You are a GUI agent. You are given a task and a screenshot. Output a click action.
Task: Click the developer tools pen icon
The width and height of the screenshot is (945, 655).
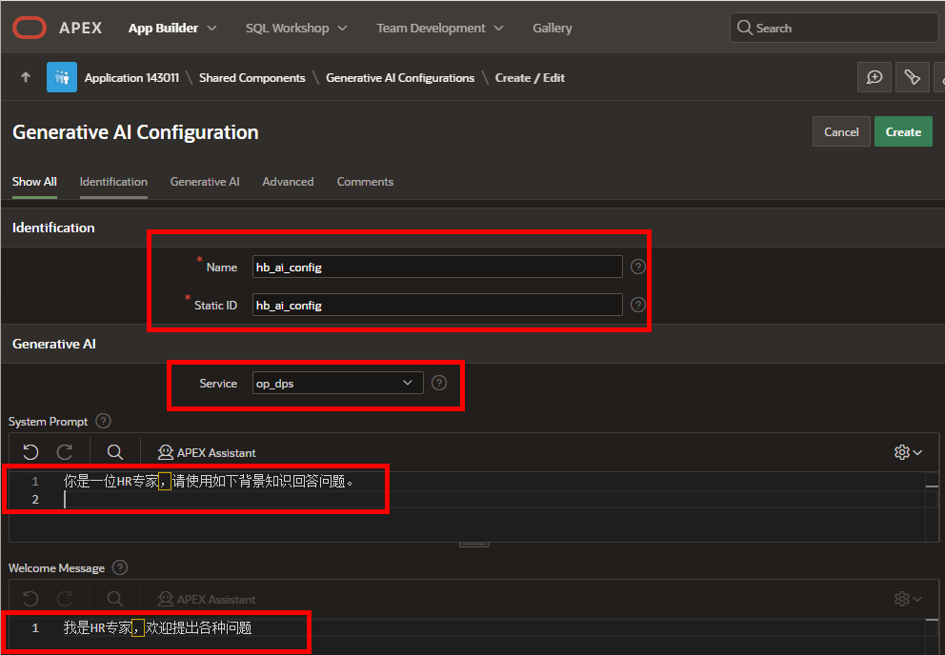click(x=912, y=77)
